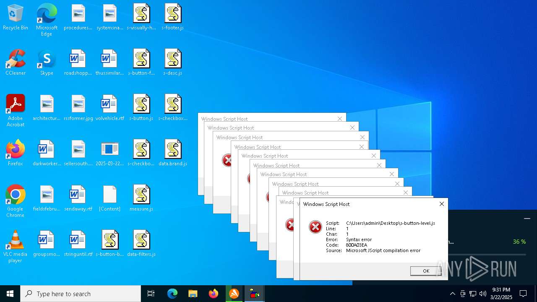537x302 pixels.
Task: Select the measure.js script file
Action: click(141, 199)
